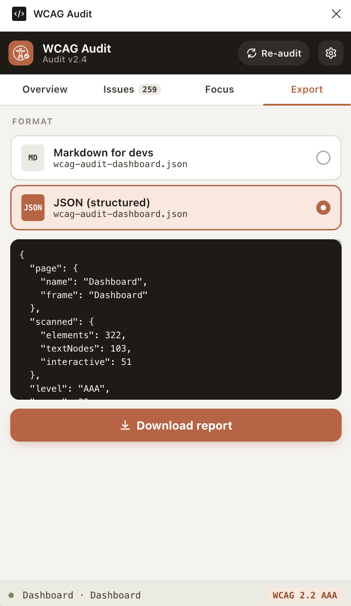
Task: Go to the Focus tab
Action: (220, 90)
